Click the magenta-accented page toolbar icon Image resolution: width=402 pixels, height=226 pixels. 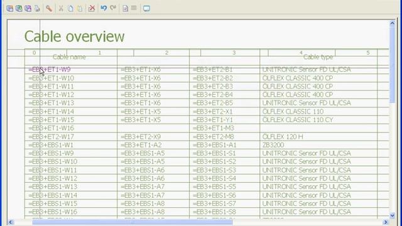[x=28, y=8]
